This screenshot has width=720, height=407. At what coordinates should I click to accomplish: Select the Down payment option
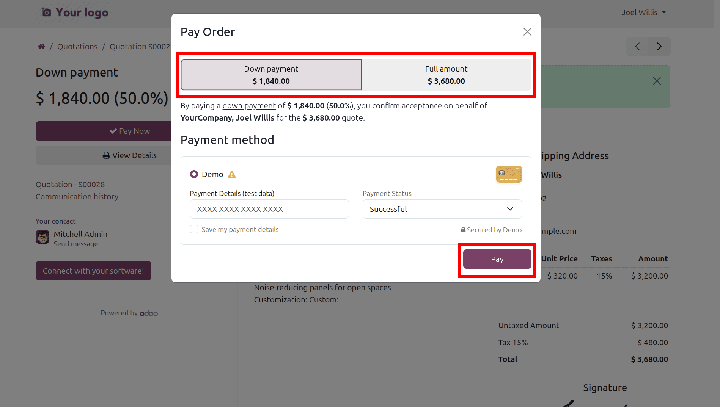[x=270, y=75]
